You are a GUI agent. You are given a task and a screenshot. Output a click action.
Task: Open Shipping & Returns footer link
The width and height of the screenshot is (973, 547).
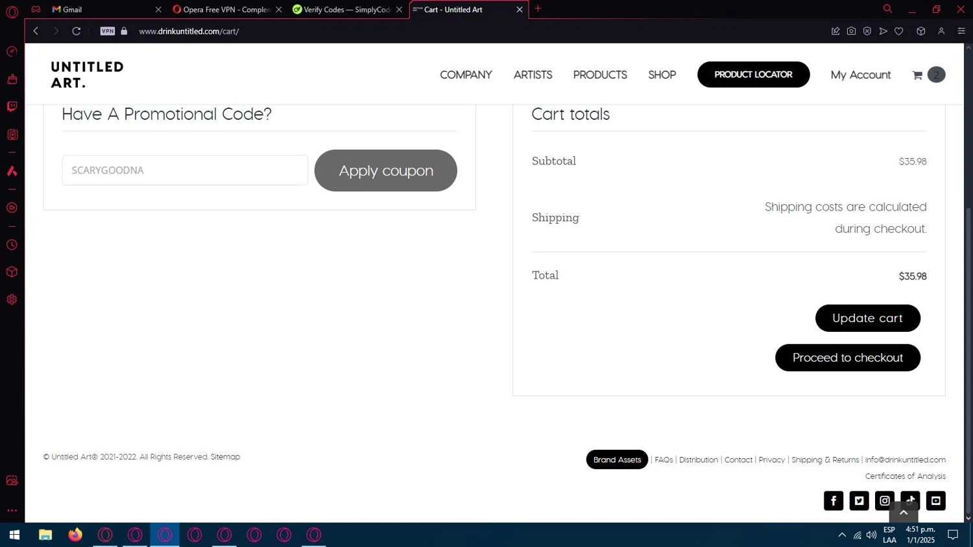pyautogui.click(x=825, y=460)
